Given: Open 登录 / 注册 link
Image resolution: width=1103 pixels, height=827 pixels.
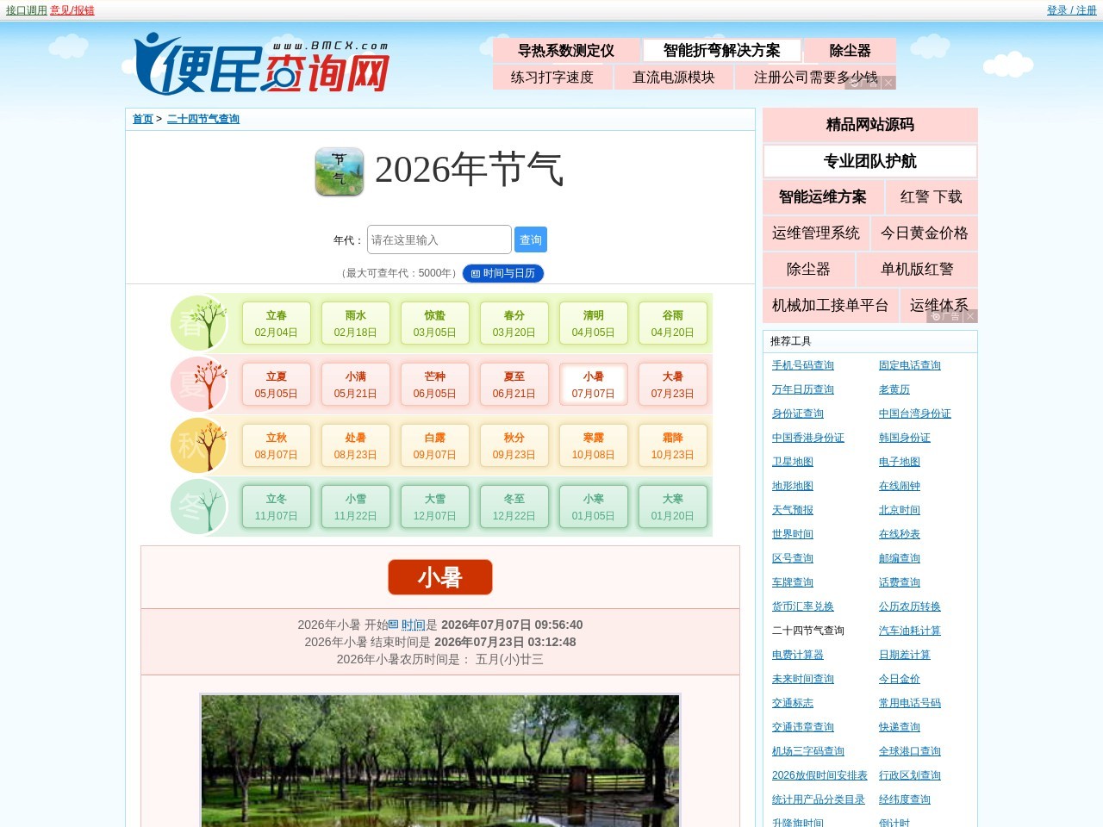Looking at the screenshot, I should tap(1072, 10).
